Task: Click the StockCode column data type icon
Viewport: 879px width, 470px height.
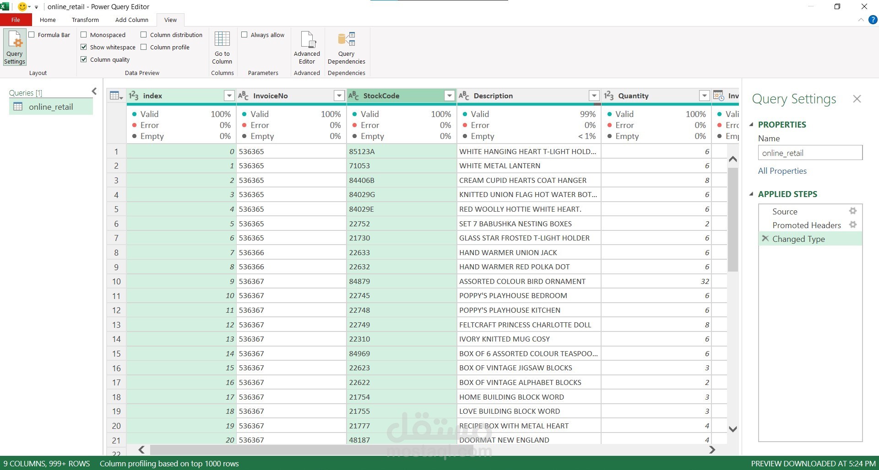Action: 353,96
